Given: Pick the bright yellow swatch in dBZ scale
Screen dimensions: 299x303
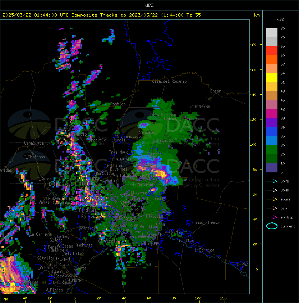Looking at the screenshot, I should (272, 78).
